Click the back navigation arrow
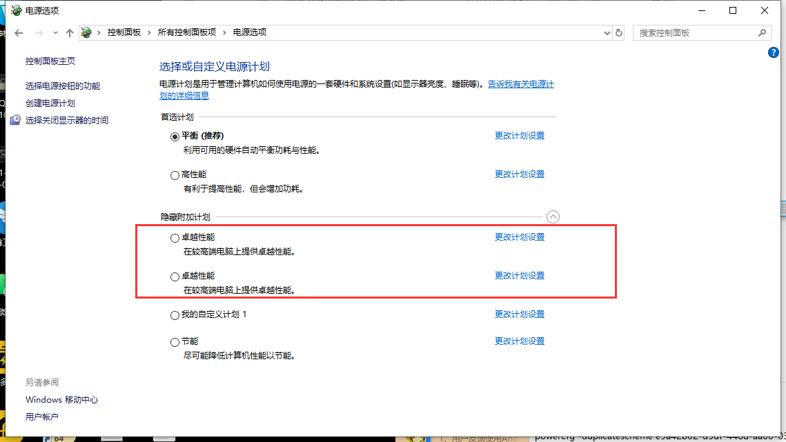Screen dimensions: 786x442 pos(19,32)
